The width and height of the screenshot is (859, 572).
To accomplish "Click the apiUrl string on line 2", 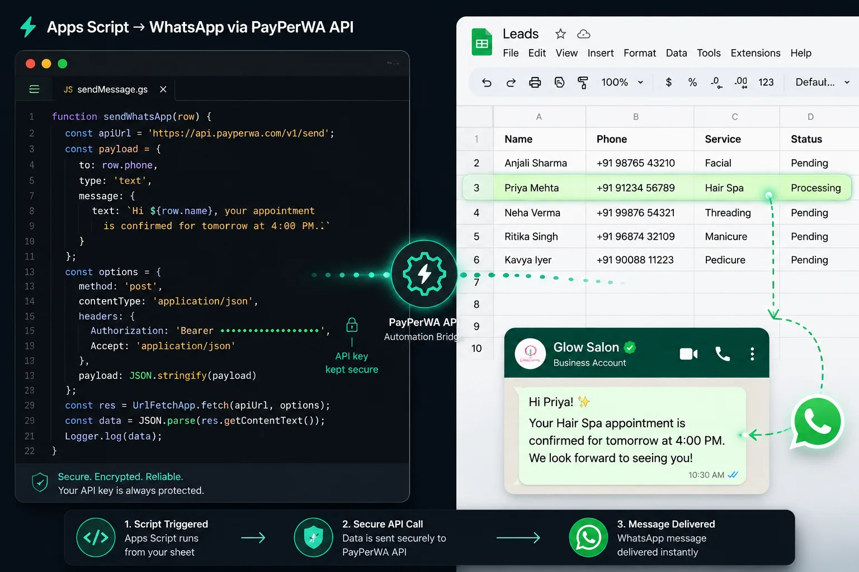I will [238, 134].
